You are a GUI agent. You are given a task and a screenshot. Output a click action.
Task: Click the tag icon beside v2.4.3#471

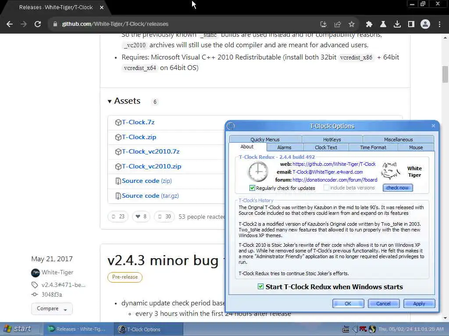[35, 285]
